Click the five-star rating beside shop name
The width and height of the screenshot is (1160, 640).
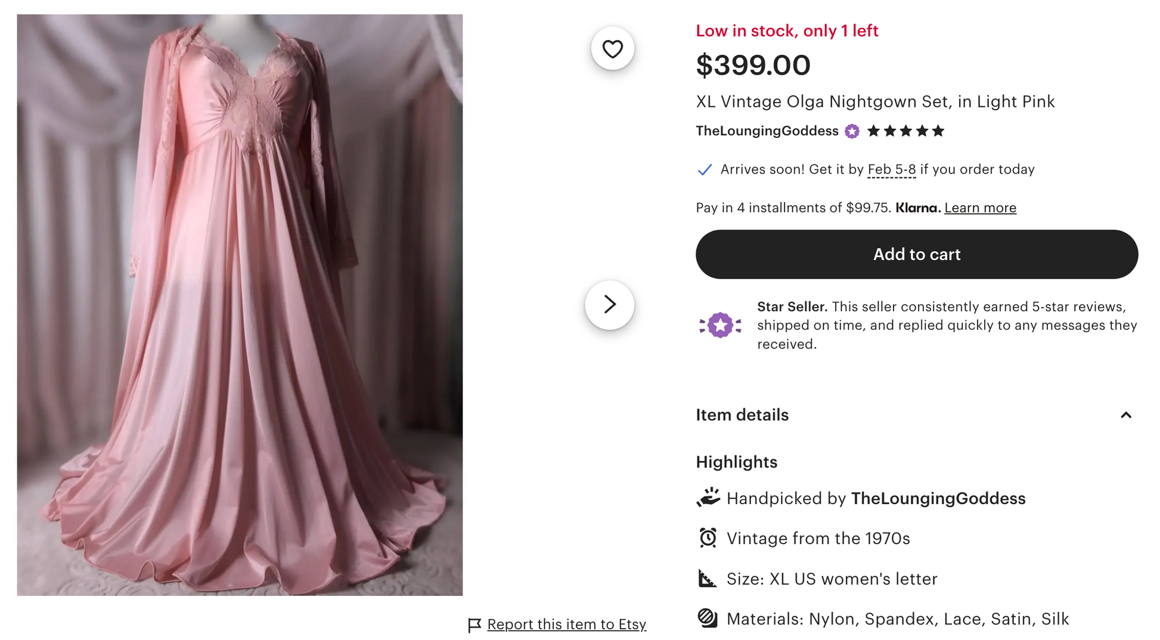(905, 131)
